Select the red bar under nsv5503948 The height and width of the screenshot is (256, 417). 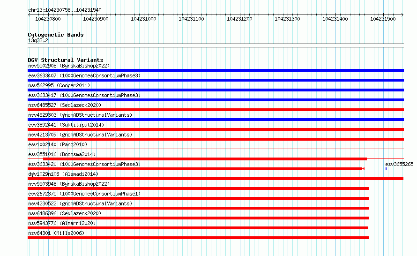pos(198,188)
